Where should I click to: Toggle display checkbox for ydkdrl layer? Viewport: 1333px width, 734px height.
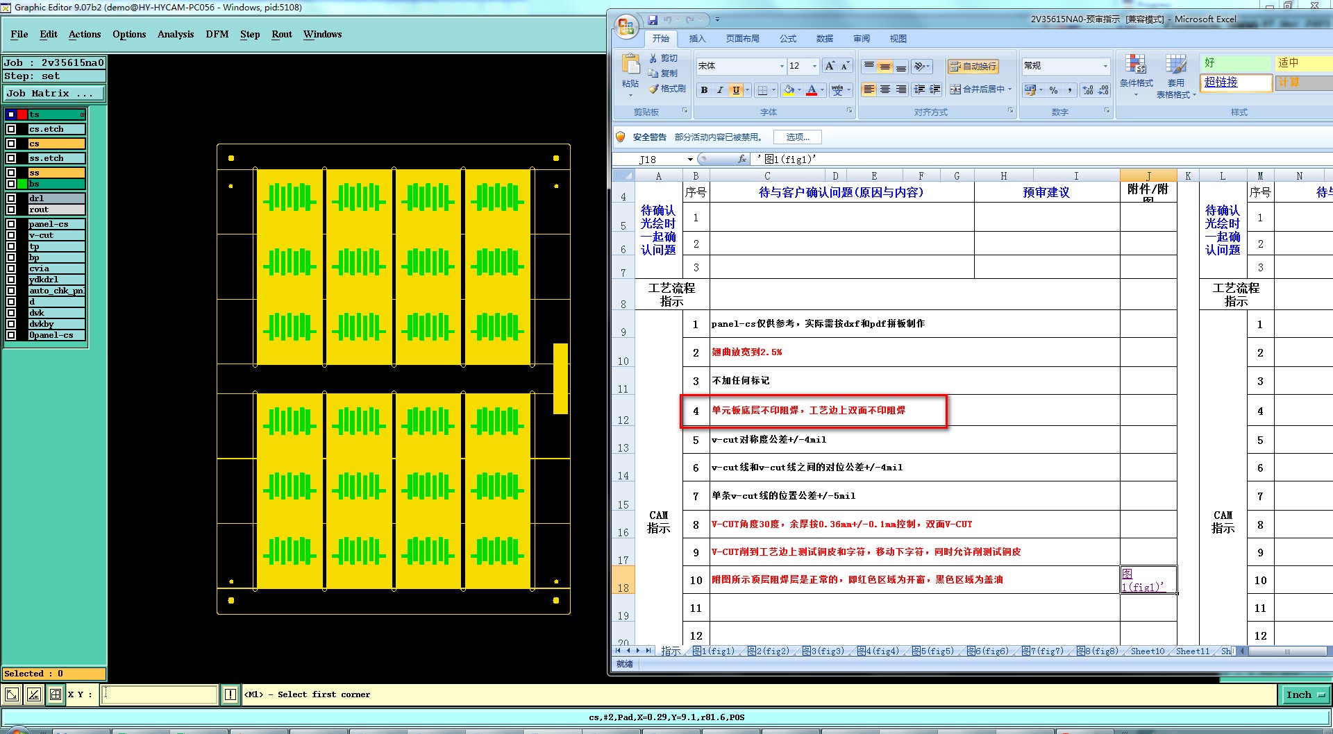click(x=11, y=280)
